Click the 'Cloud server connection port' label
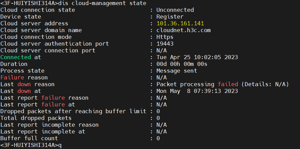This screenshot has height=149, width=300. pyautogui.click(x=48, y=51)
